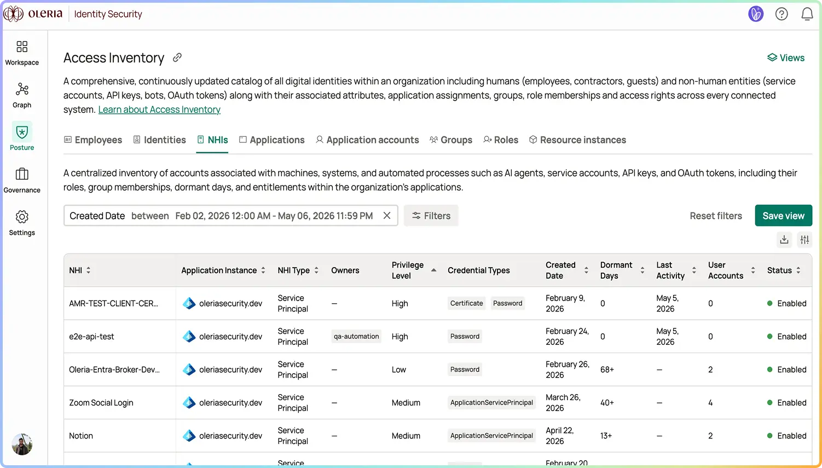822x468 pixels.
Task: Click the qa-automation owner tag
Action: [x=356, y=337]
